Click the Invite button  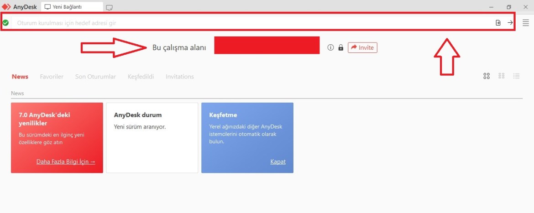[362, 47]
